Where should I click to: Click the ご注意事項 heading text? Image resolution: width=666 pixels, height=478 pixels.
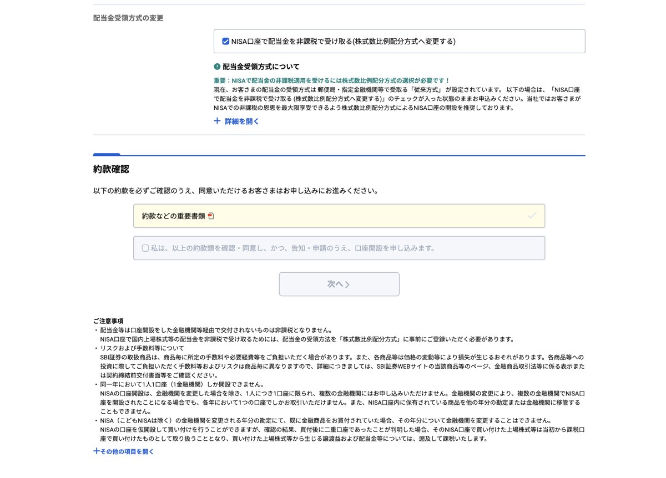click(x=108, y=321)
